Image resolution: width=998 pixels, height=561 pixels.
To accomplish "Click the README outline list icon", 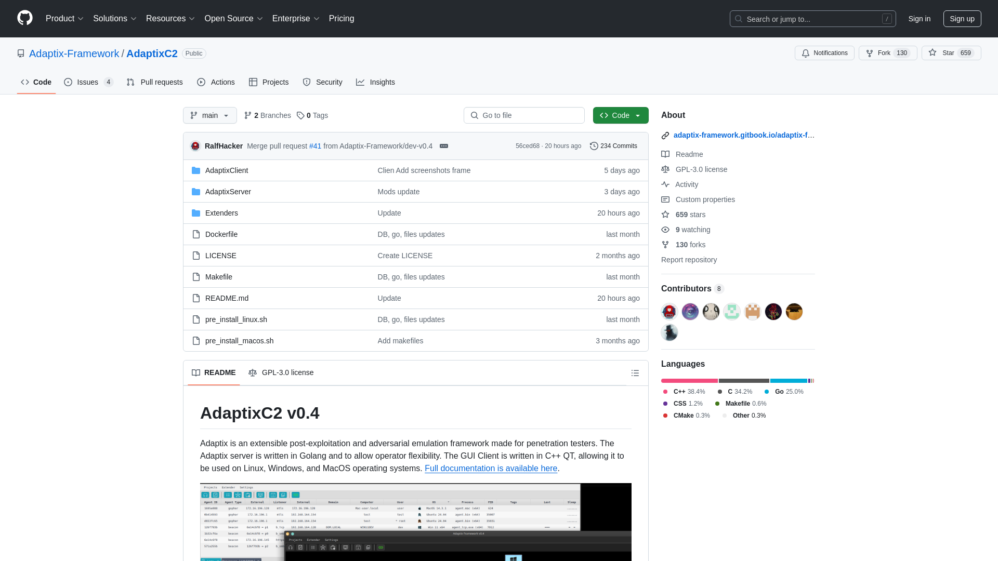I will pos(635,373).
